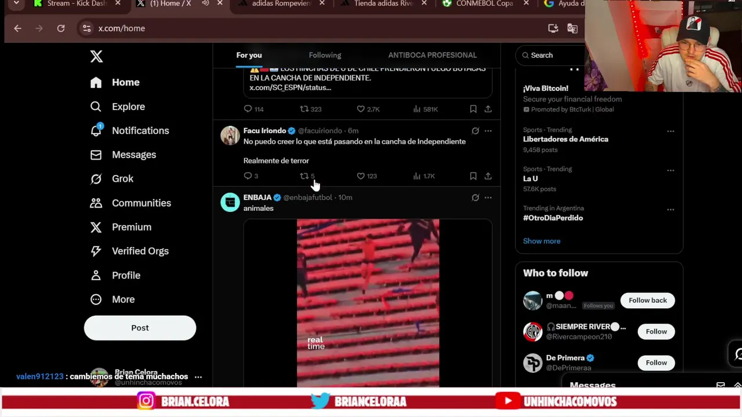Open ENBAJA's profile avatar
The height and width of the screenshot is (417, 742).
(230, 202)
